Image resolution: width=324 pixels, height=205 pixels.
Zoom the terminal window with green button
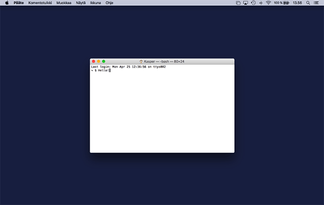coord(104,61)
